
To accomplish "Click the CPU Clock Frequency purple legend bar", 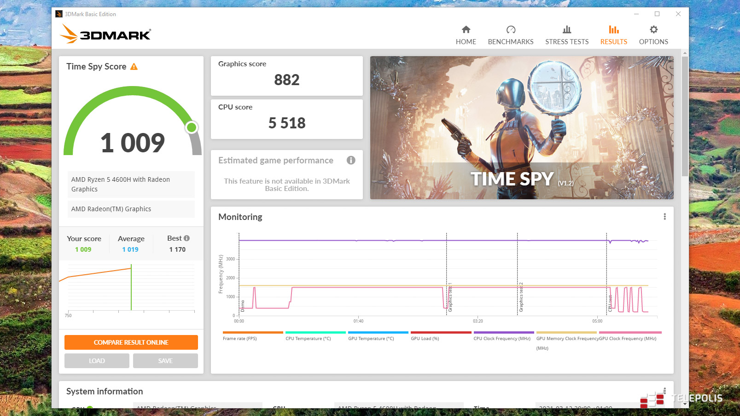I will [x=503, y=332].
